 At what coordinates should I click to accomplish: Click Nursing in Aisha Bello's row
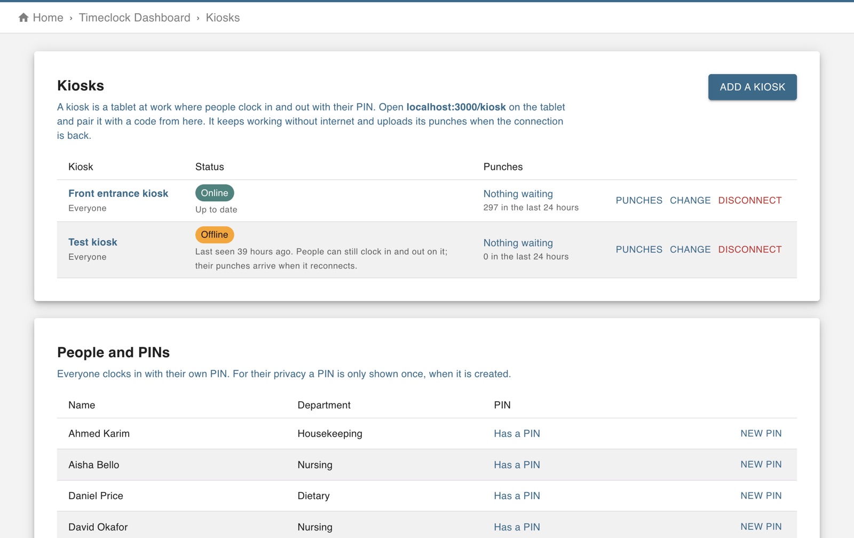[315, 465]
